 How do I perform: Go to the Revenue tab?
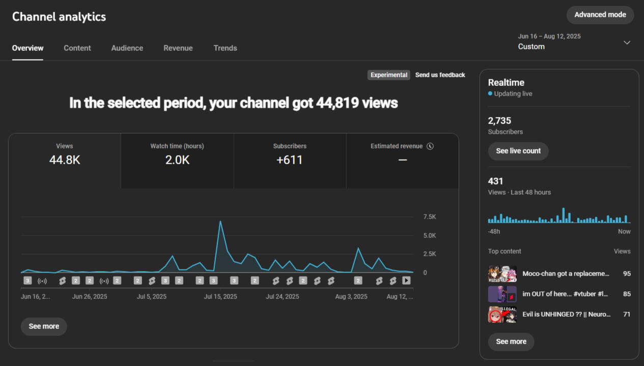178,48
